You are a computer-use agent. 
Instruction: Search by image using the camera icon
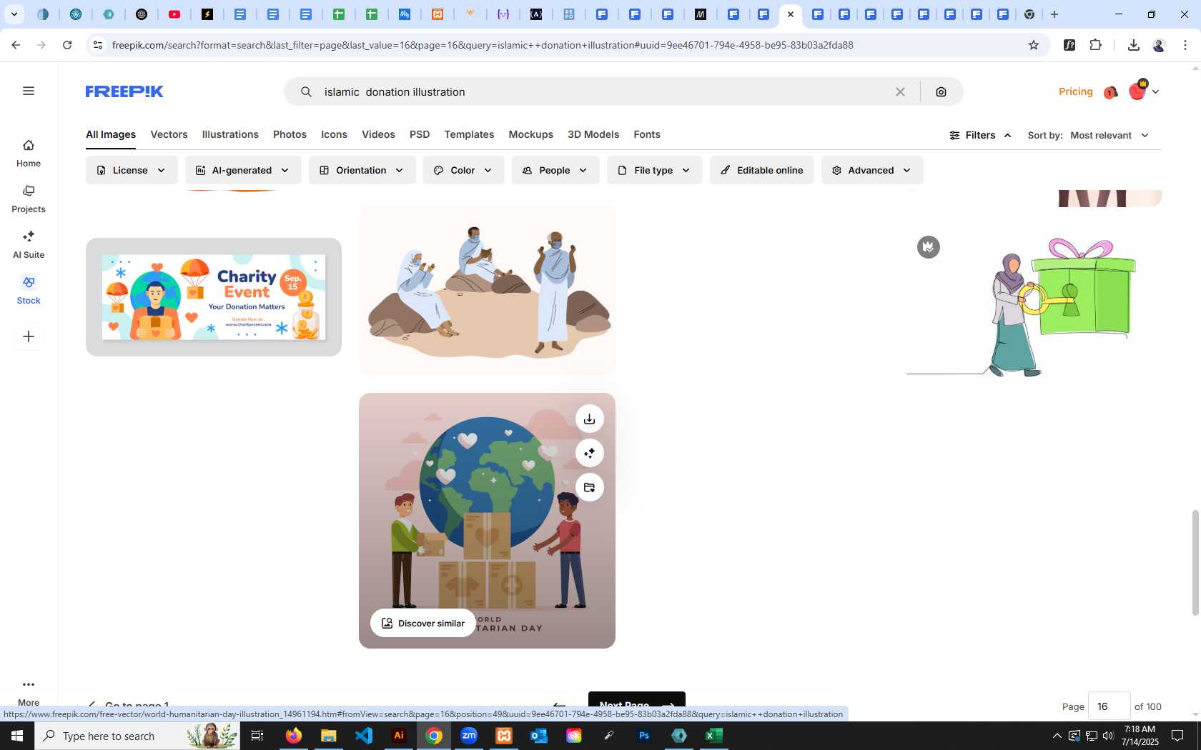click(941, 91)
